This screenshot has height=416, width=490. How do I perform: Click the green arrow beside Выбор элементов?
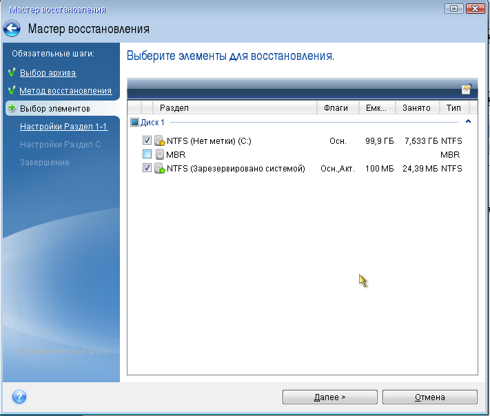coord(12,108)
